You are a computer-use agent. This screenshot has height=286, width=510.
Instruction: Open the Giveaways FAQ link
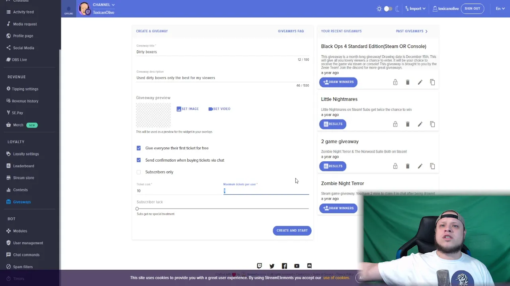tap(291, 31)
